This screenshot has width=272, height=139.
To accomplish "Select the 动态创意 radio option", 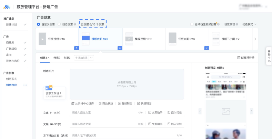I will (59, 24).
